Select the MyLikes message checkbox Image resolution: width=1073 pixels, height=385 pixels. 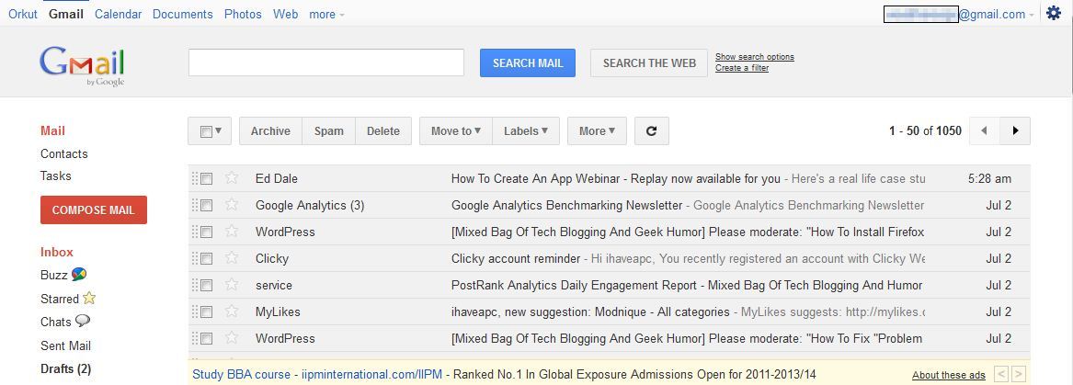click(x=207, y=312)
